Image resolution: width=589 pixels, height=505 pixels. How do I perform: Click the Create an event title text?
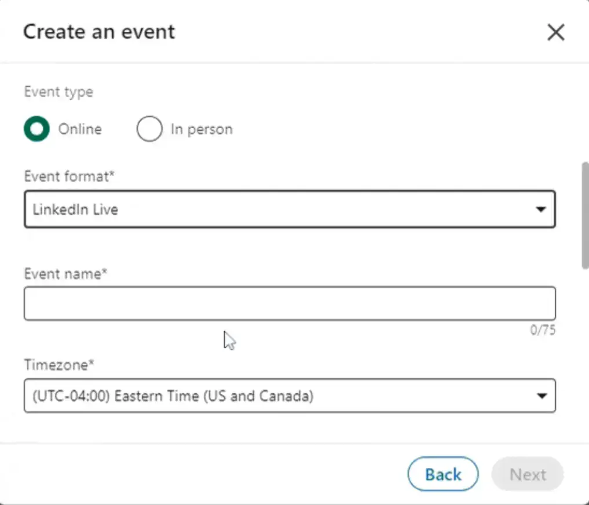[98, 32]
